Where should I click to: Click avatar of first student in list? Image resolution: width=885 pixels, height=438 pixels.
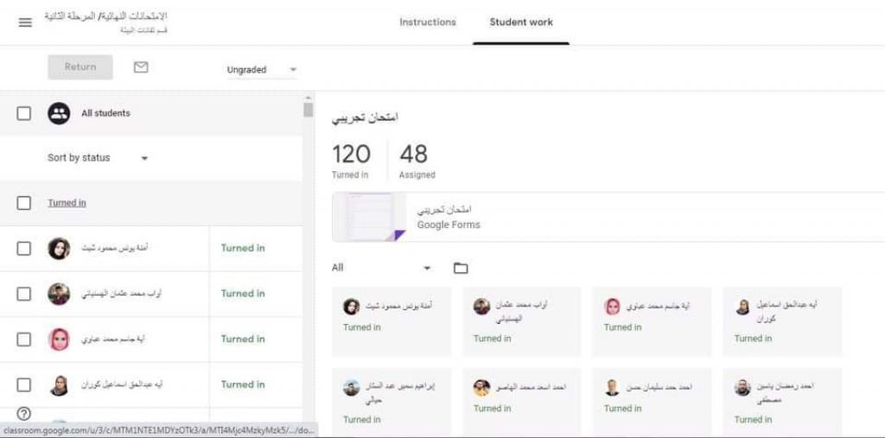pyautogui.click(x=59, y=249)
